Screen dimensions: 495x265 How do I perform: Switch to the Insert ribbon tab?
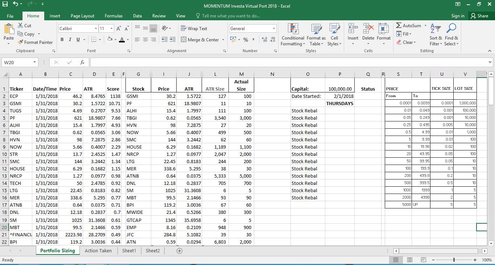click(55, 16)
